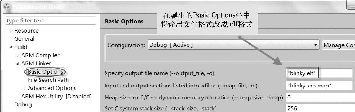Viewport: 355px width, 112px height.
Task: Click the output file name field
Action: (319, 73)
